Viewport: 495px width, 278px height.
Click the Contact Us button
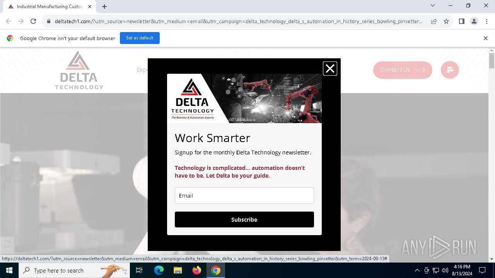[403, 70]
